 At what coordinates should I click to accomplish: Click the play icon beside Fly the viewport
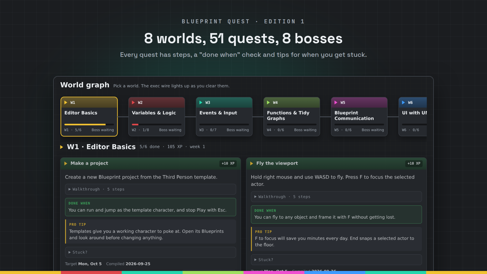pyautogui.click(x=252, y=163)
